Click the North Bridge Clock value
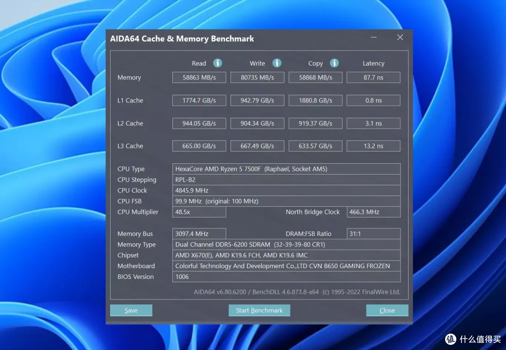The width and height of the screenshot is (506, 350). tap(373, 212)
